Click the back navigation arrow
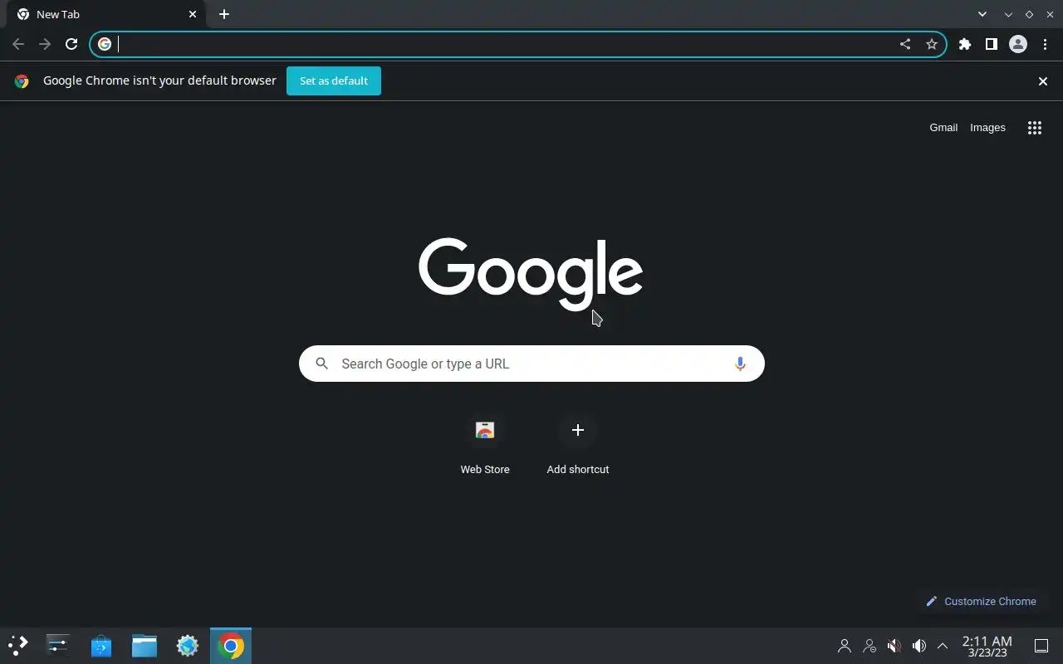This screenshot has height=664, width=1063. (x=18, y=44)
